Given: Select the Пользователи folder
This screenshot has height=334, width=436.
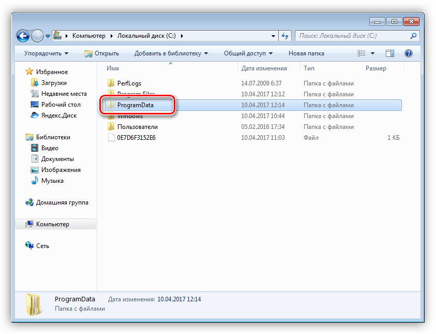Looking at the screenshot, I should 138,127.
